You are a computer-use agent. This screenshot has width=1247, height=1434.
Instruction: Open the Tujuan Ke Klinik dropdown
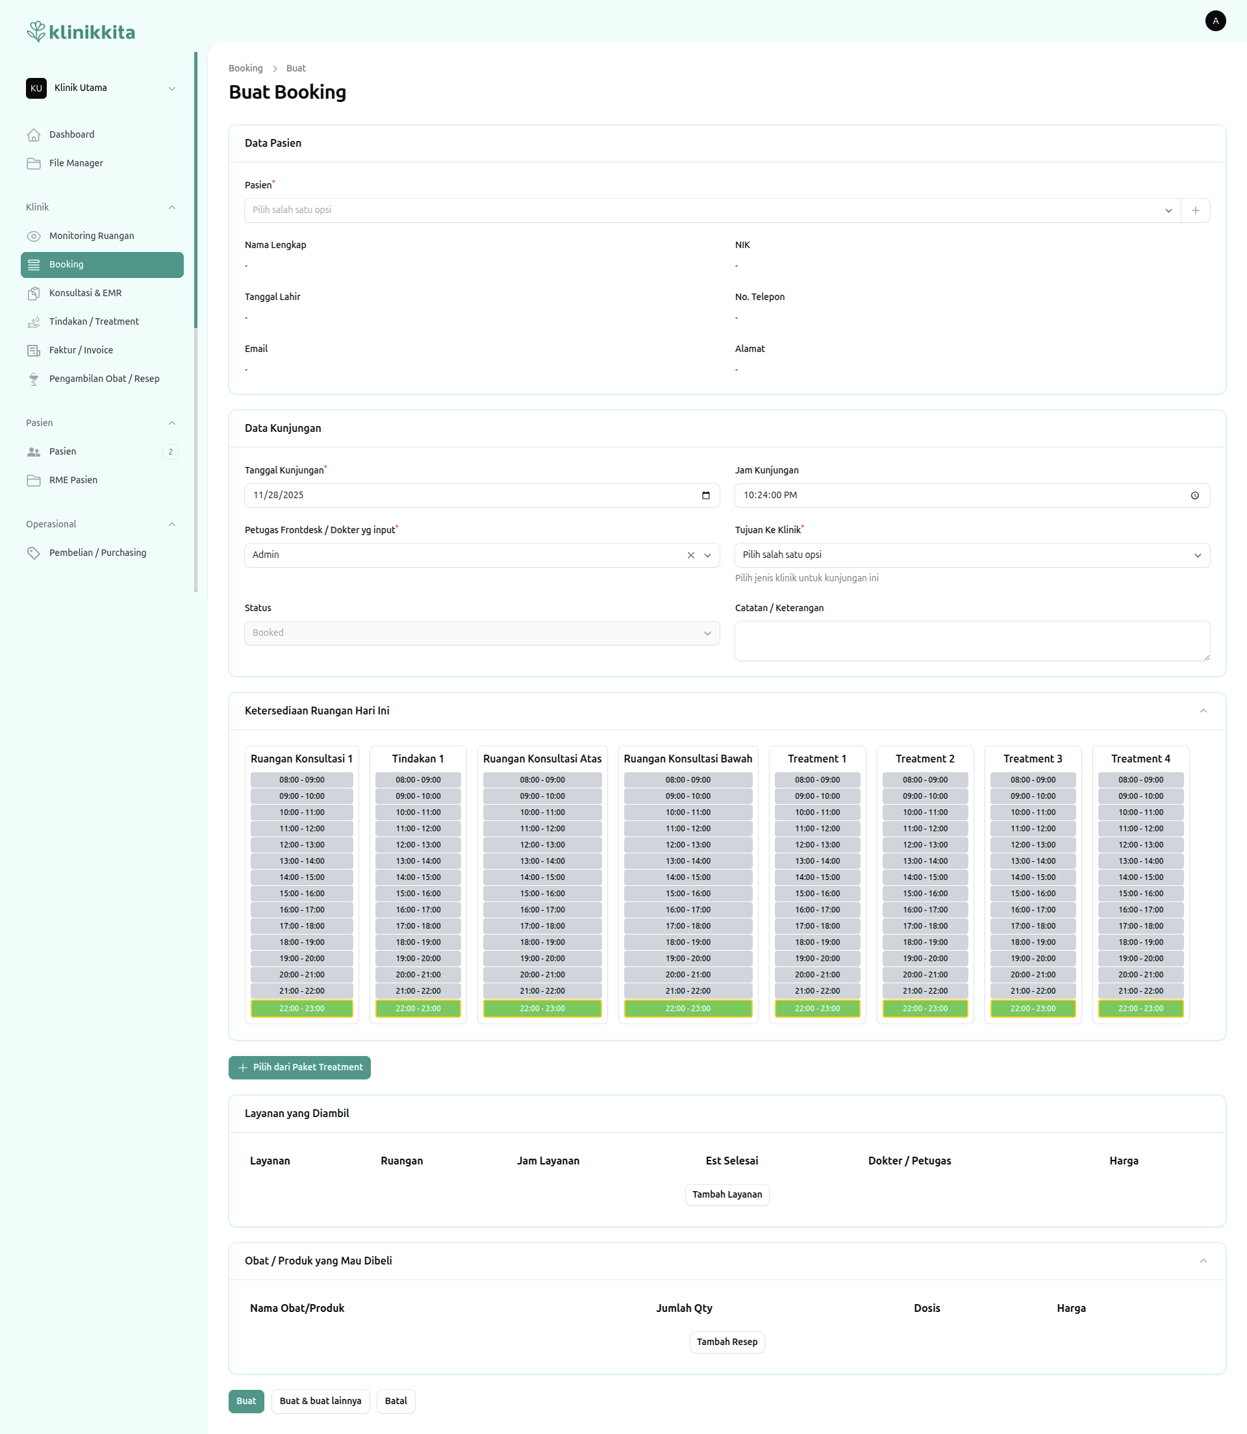(972, 555)
